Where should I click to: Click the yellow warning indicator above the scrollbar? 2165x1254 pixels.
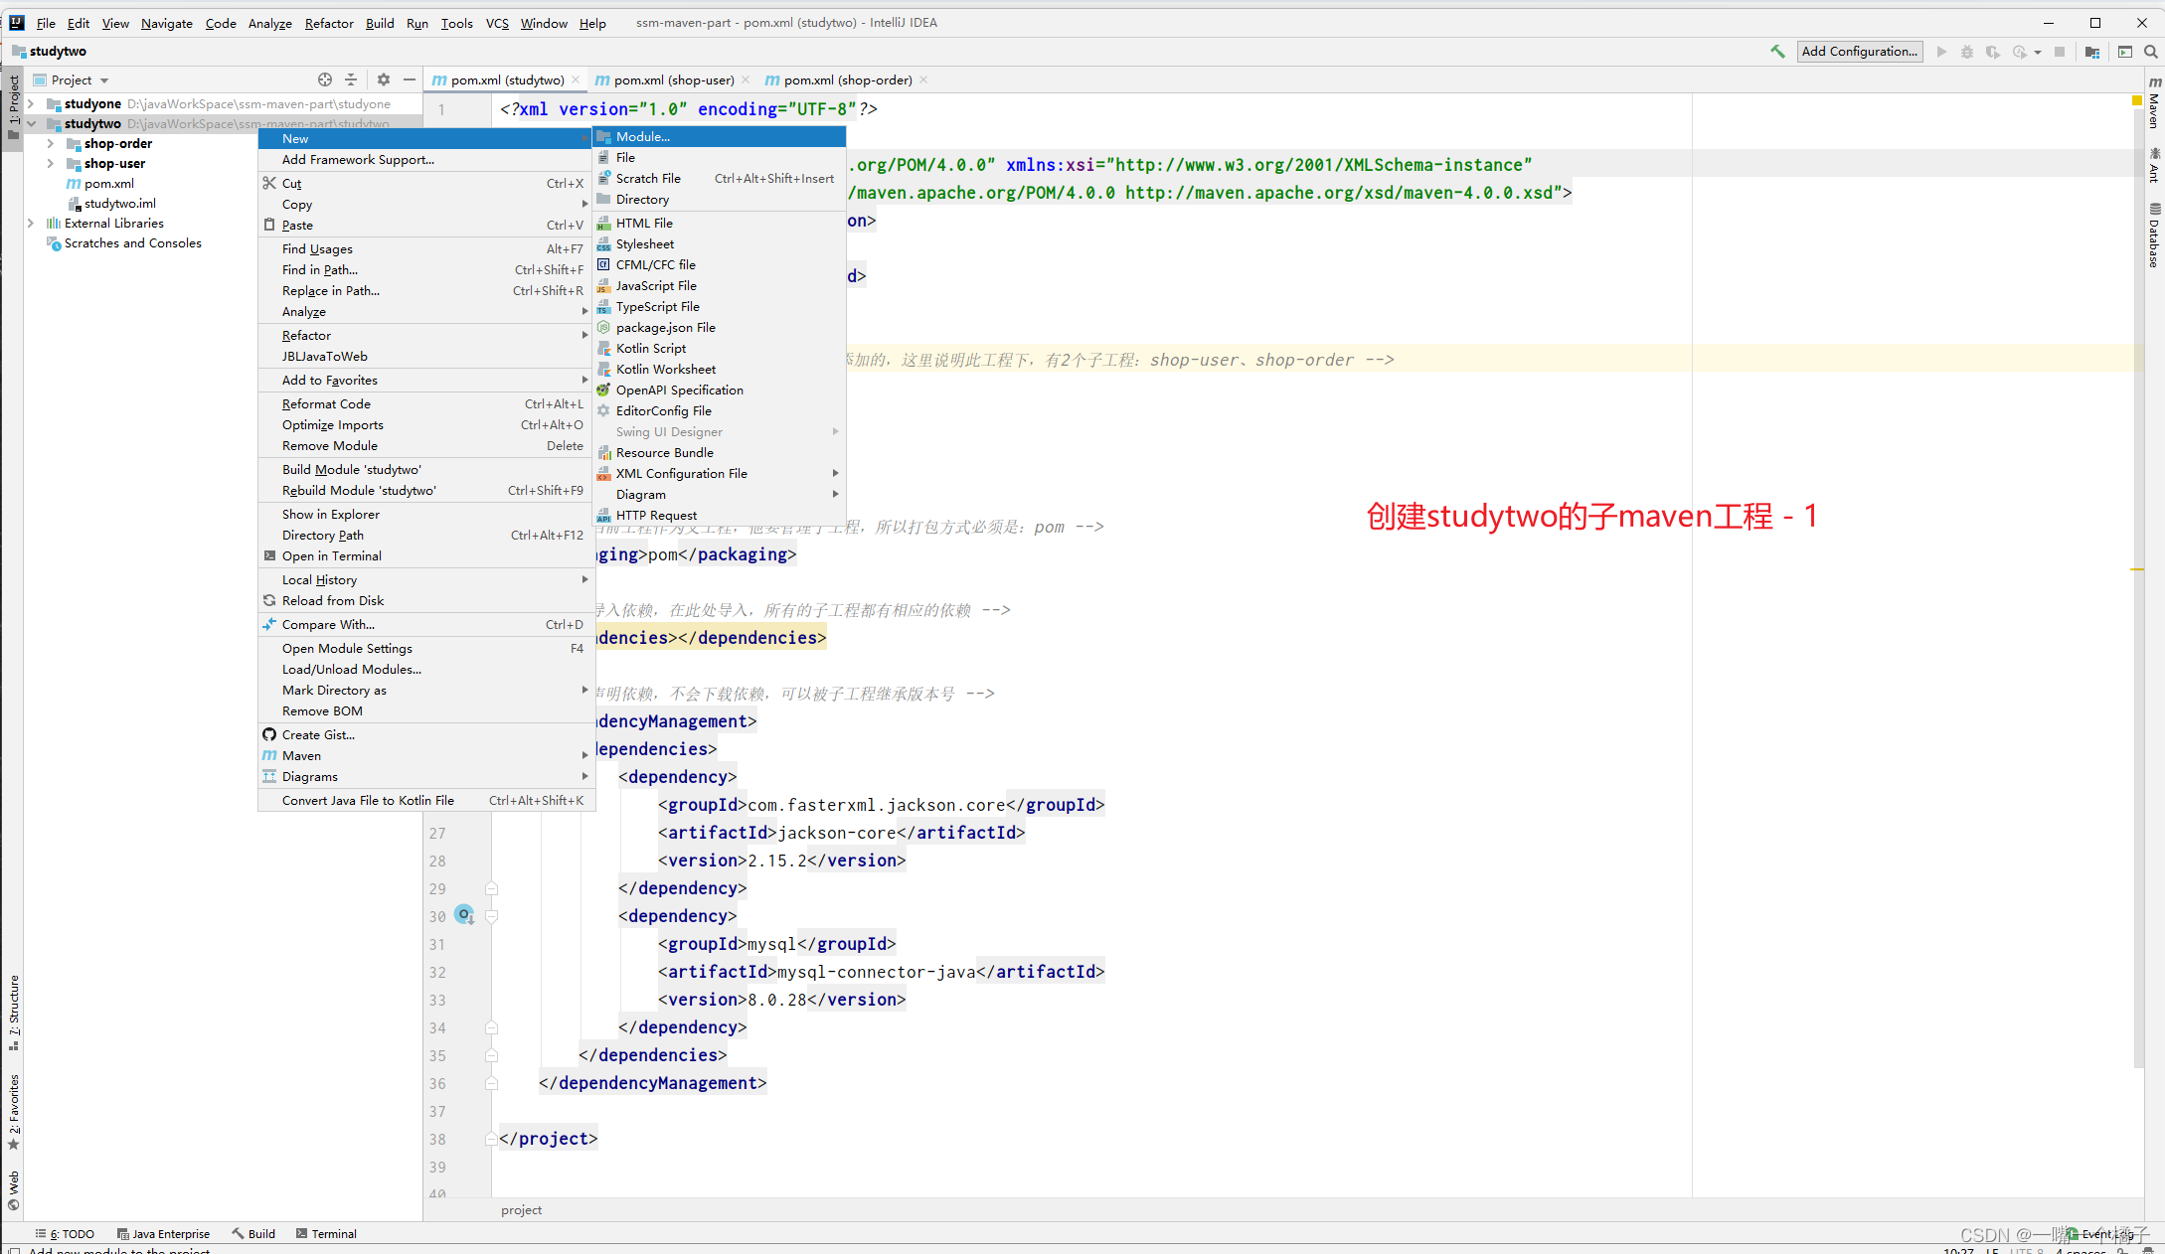click(2137, 100)
